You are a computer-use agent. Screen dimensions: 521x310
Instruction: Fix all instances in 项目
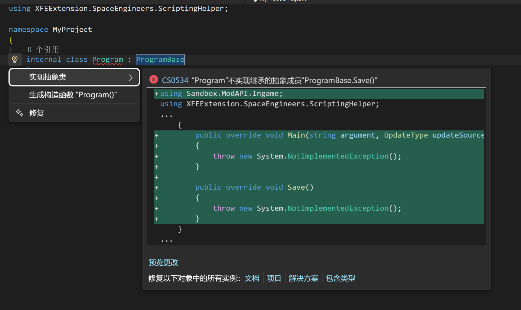point(274,278)
